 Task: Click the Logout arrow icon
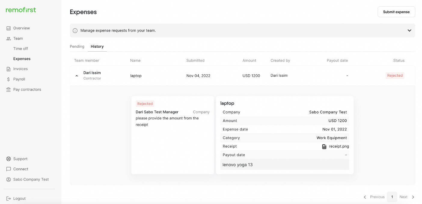[8, 199]
